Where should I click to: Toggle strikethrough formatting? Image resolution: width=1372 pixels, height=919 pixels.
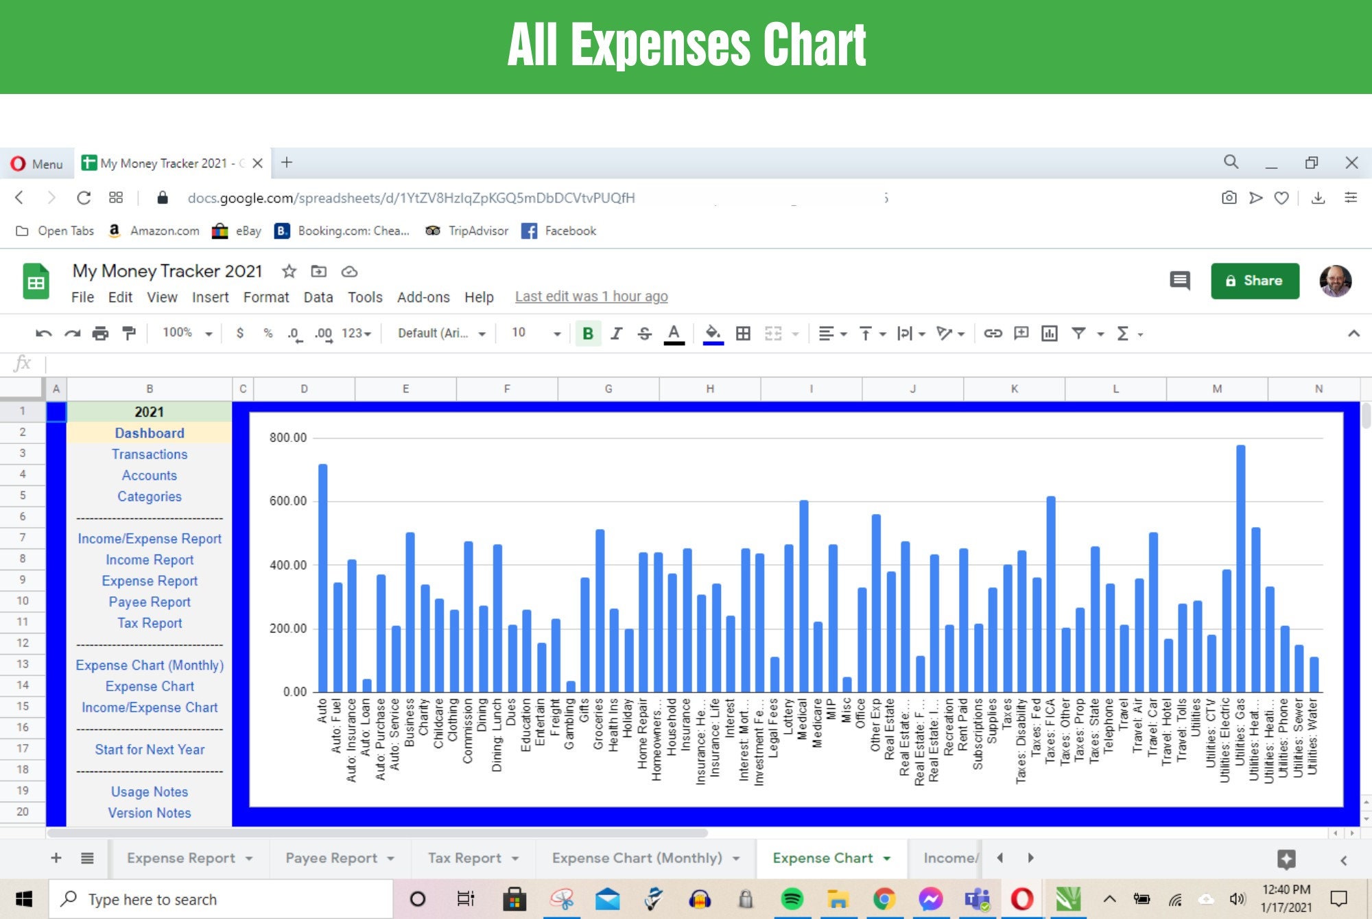click(645, 334)
